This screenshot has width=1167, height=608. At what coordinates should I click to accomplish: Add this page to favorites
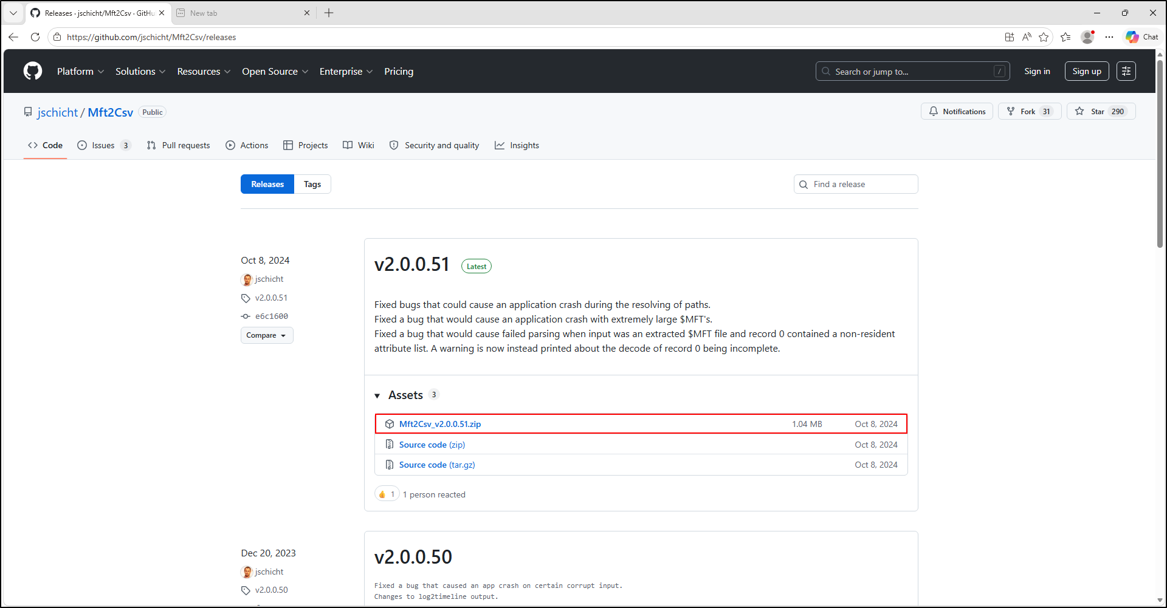tap(1044, 37)
